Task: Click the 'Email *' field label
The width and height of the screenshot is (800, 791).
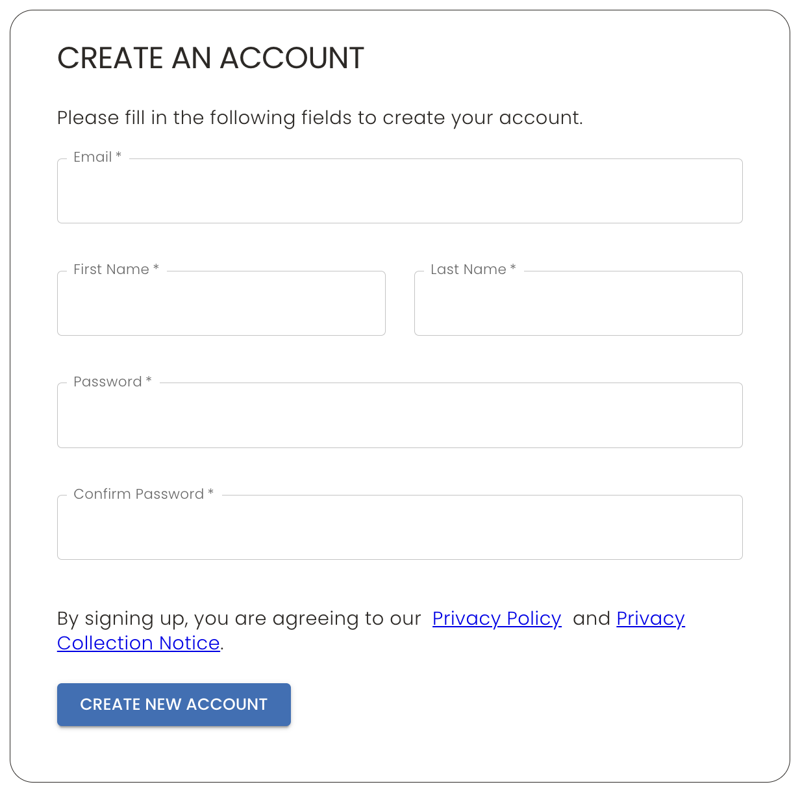Action: (97, 157)
